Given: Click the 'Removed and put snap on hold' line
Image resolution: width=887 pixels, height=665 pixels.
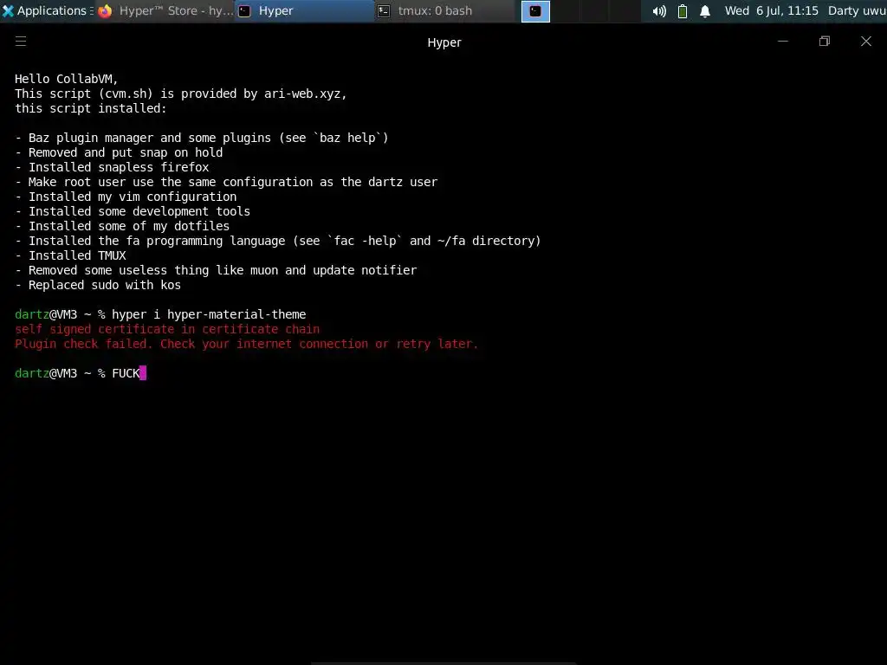Looking at the screenshot, I should pos(119,152).
